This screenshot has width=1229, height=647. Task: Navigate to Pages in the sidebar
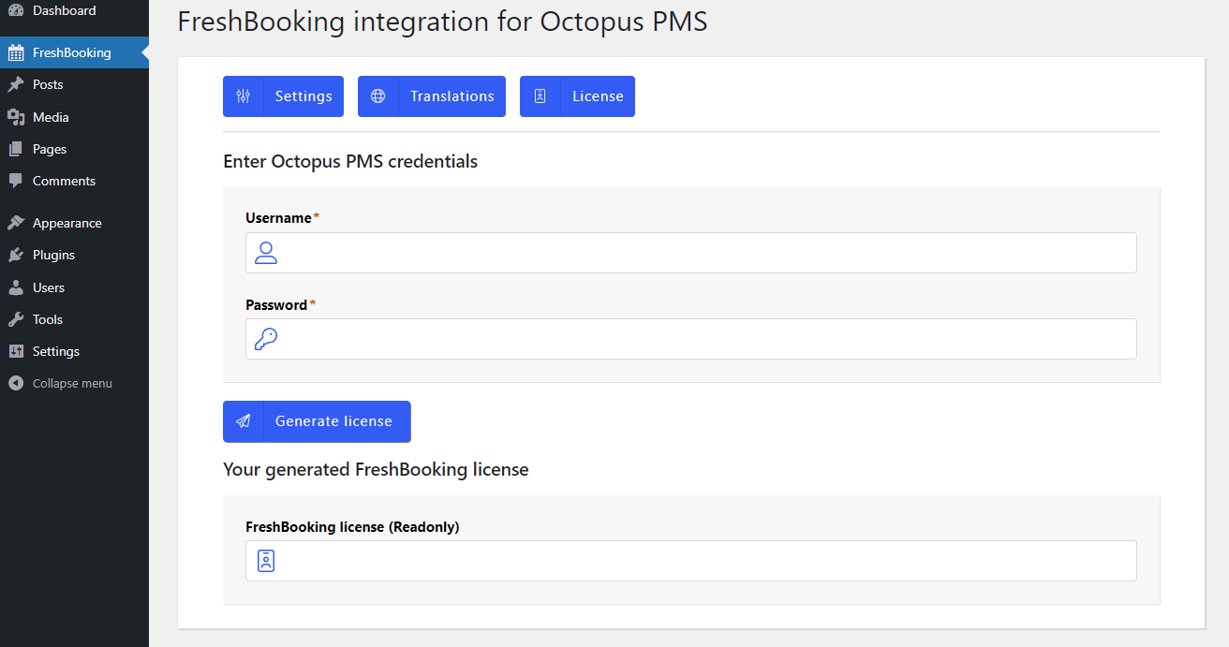[74, 149]
